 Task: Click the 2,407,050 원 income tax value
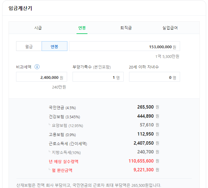tap(146, 143)
